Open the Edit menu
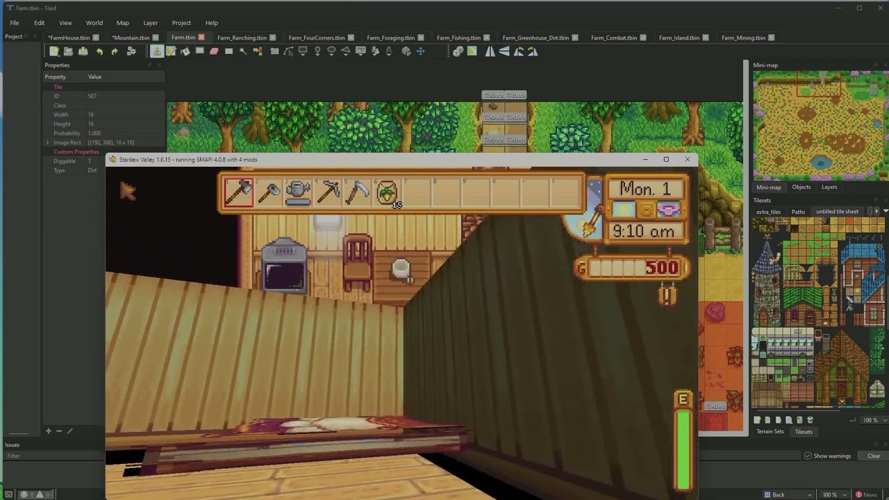Screen dimensions: 889x500 point(39,23)
